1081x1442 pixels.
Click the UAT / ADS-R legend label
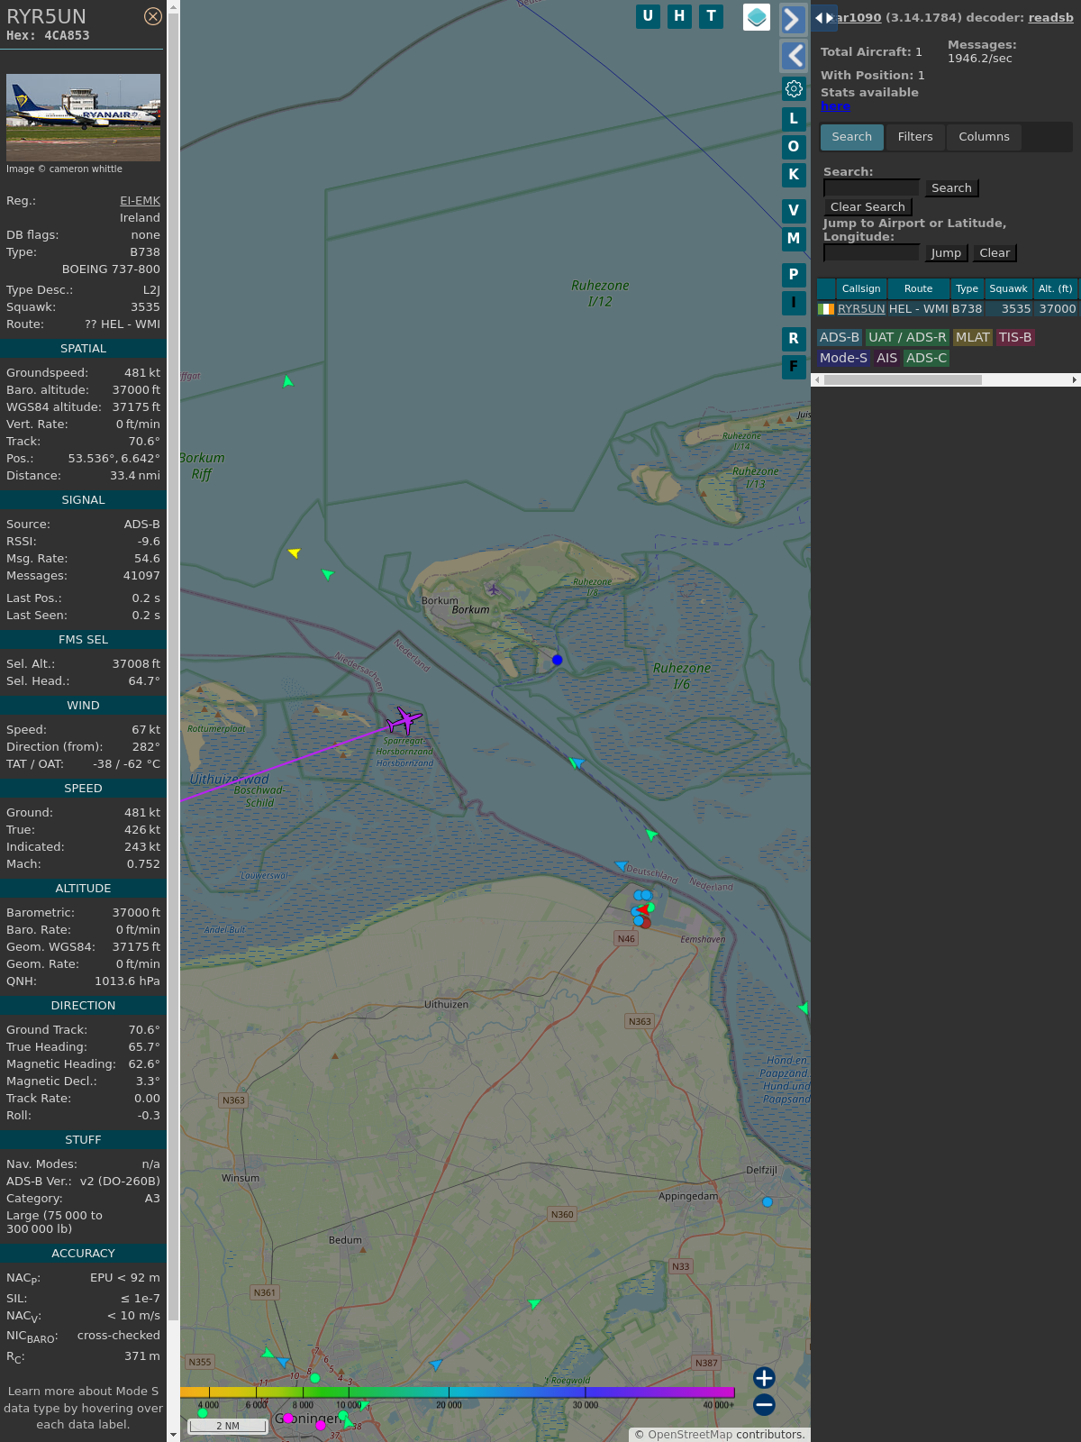[x=907, y=337]
